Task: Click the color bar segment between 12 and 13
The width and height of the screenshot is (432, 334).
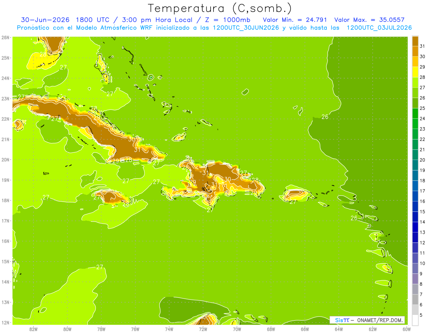Action: click(x=415, y=237)
